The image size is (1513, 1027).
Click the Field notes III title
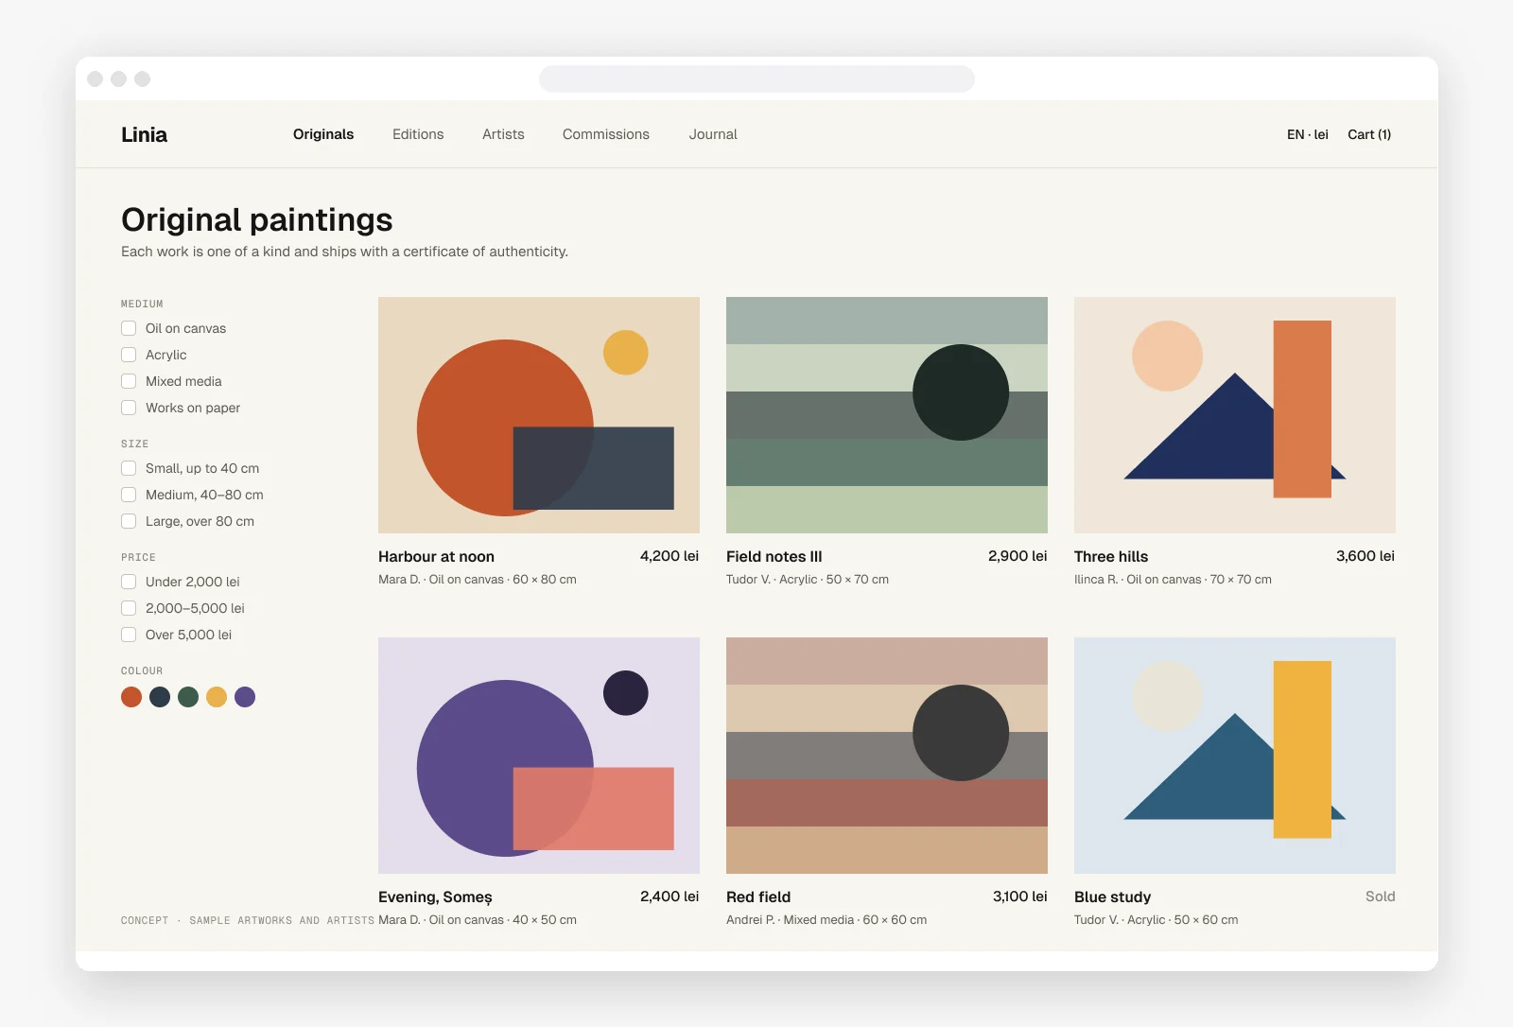click(774, 556)
